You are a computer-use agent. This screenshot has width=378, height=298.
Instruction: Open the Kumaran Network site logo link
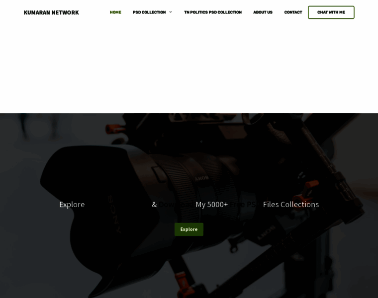[x=51, y=12]
